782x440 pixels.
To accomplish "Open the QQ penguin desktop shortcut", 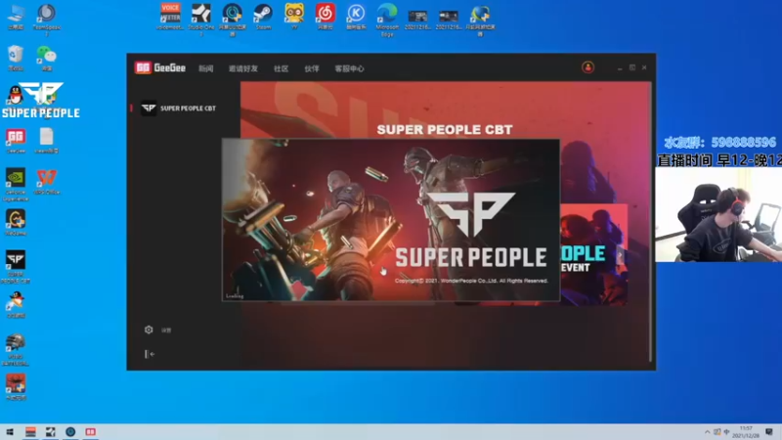I will 15,95.
